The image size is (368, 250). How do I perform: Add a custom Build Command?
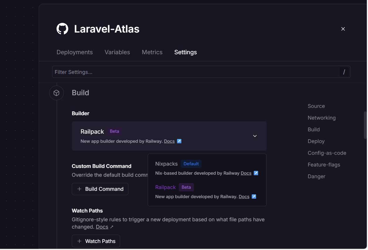pyautogui.click(x=100, y=189)
